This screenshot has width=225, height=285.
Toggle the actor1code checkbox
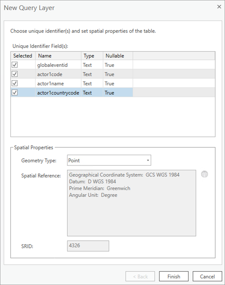coord(15,74)
